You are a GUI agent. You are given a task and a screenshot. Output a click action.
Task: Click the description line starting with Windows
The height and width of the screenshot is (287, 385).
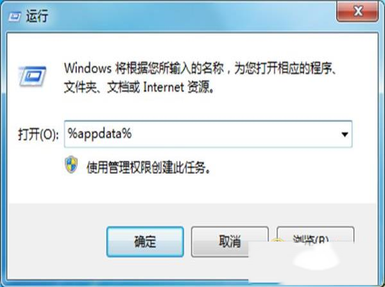[x=200, y=68]
